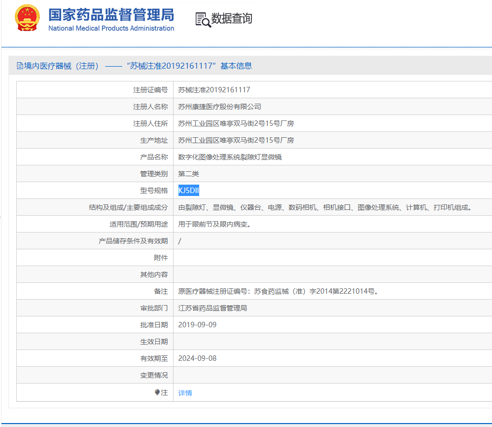This screenshot has width=492, height=427.
Task: Click 国家药品监督管理局 site title
Action: [x=111, y=15]
